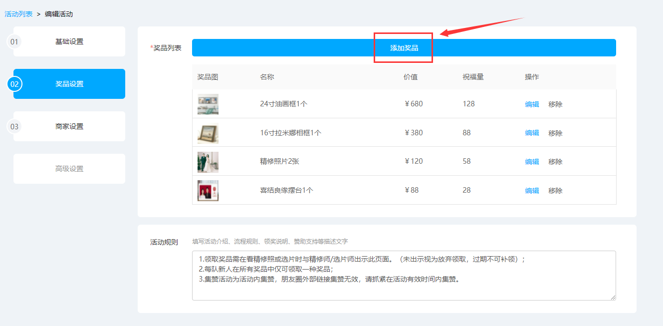
Task: Open the 基础设置 step tab
Action: (69, 41)
